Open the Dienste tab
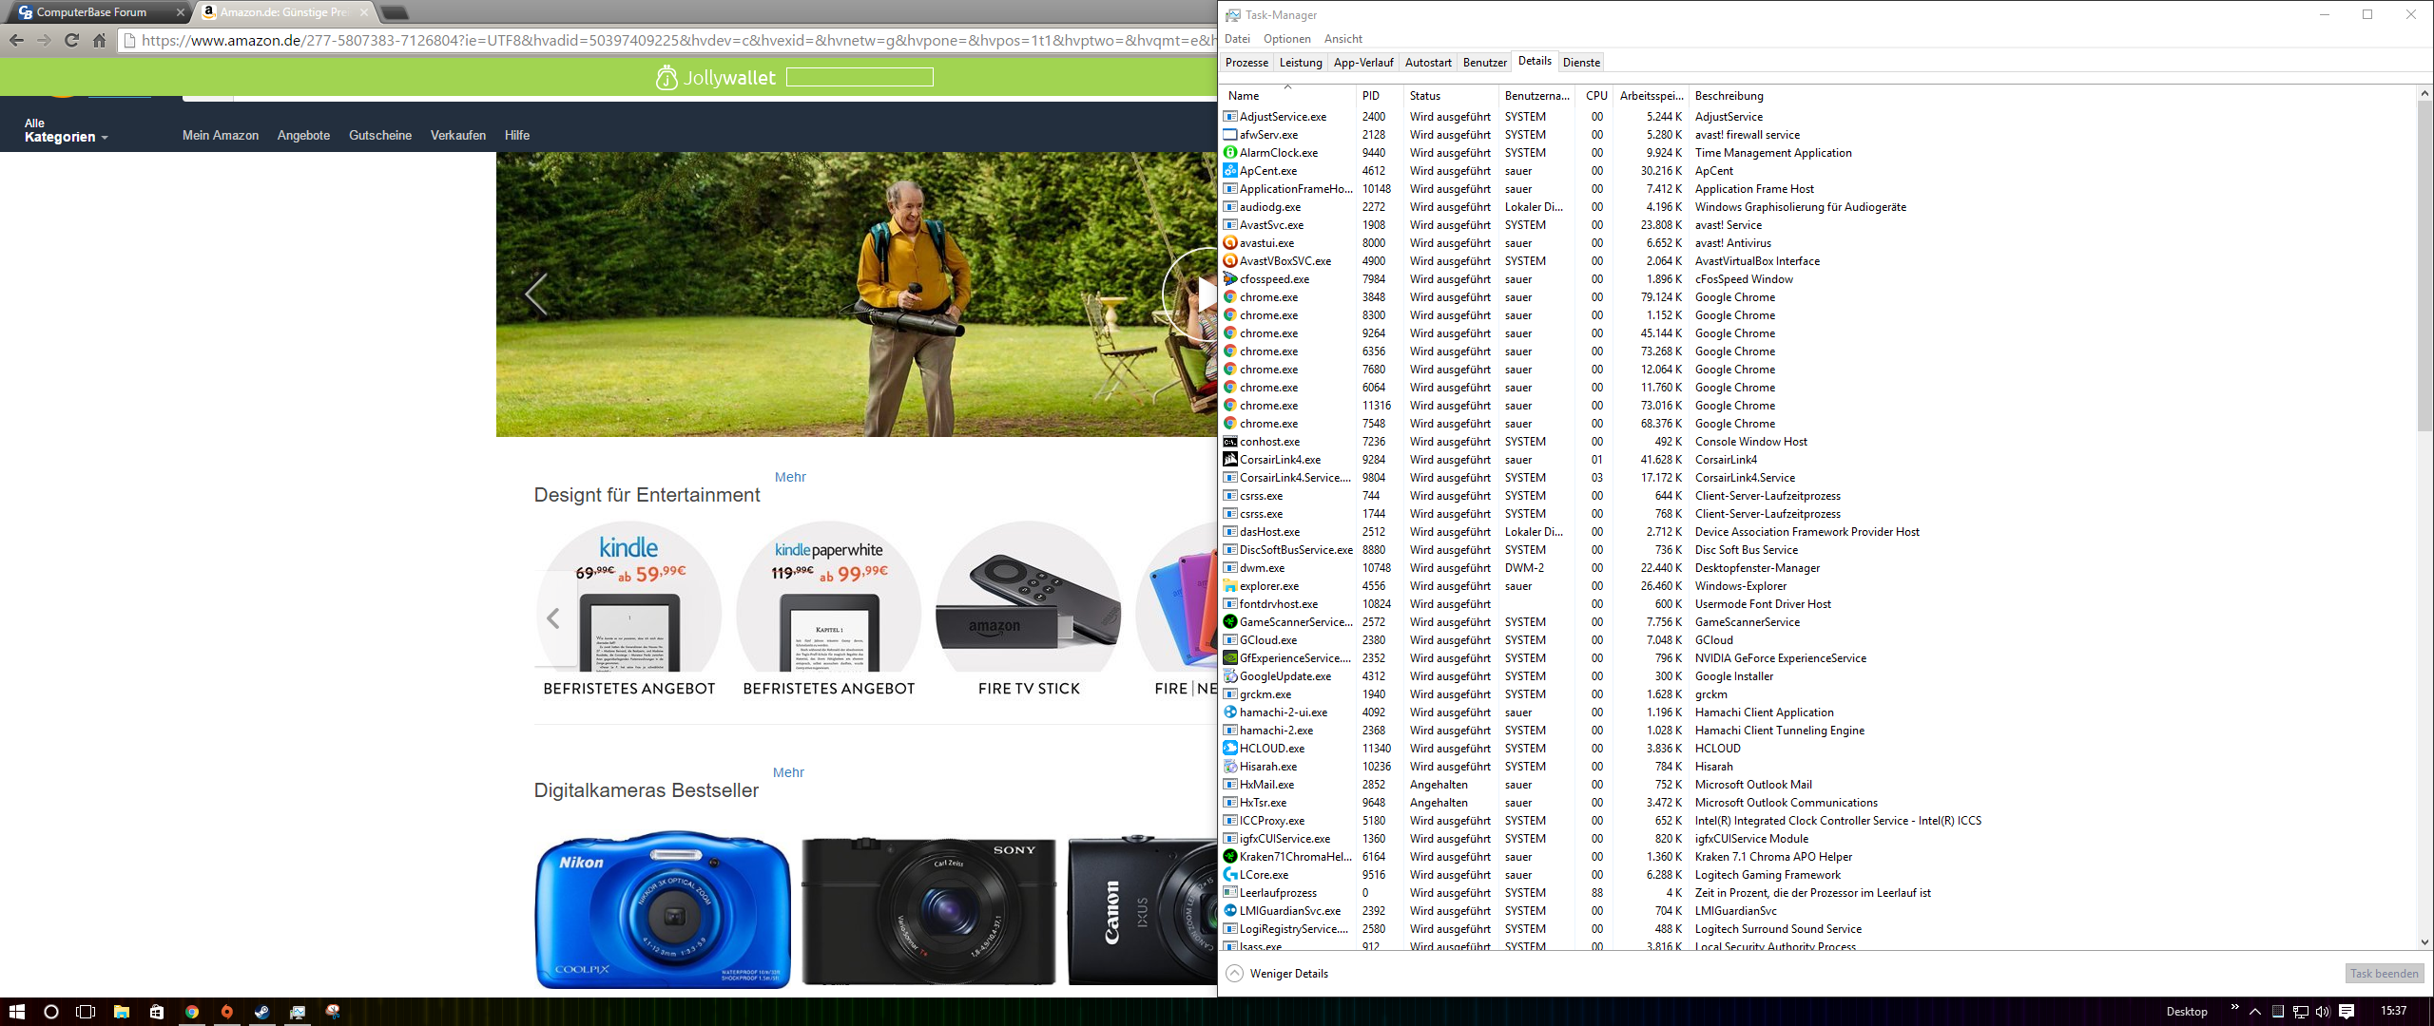2434x1026 pixels. 1581,63
